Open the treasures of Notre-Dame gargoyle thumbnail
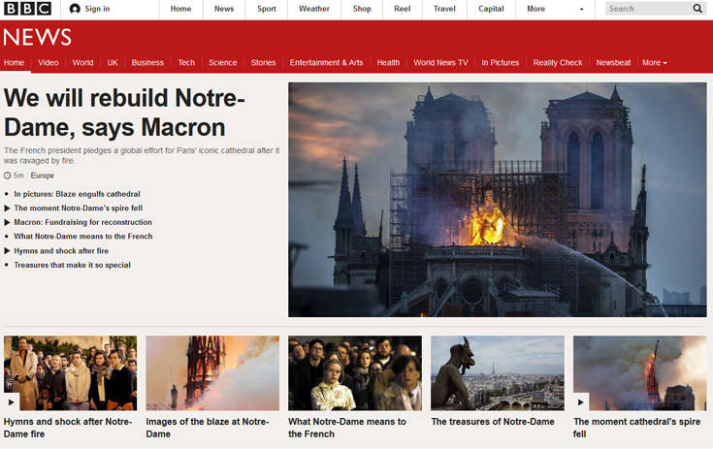This screenshot has height=449, width=713. pyautogui.click(x=497, y=372)
